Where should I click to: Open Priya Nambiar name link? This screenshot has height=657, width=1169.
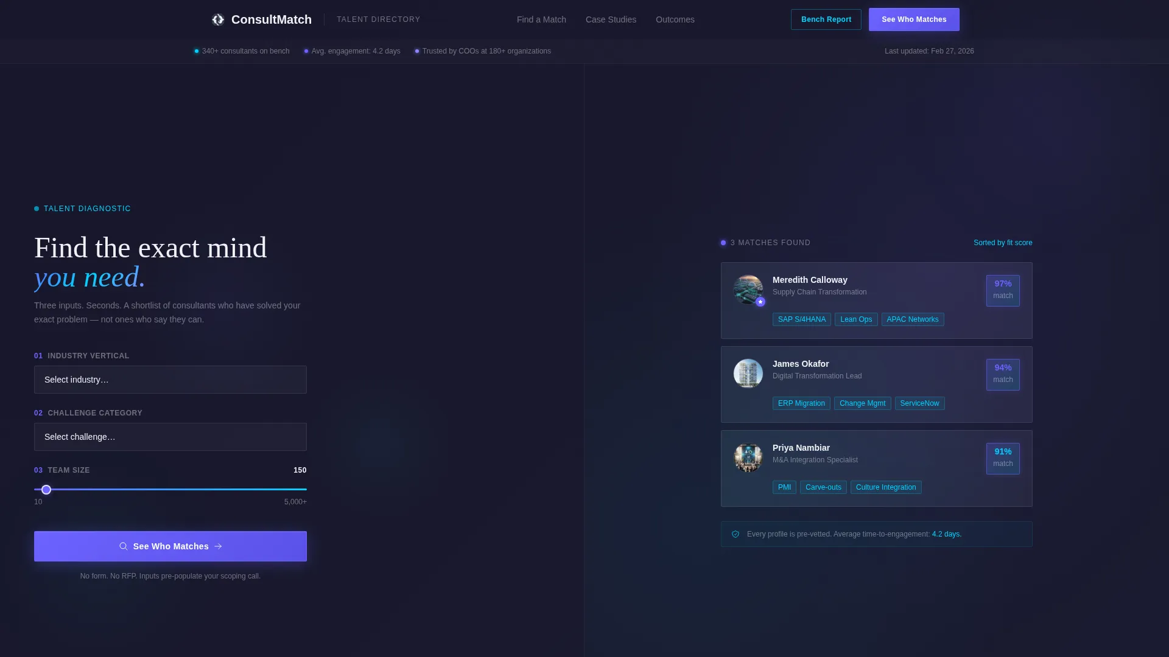(801, 448)
